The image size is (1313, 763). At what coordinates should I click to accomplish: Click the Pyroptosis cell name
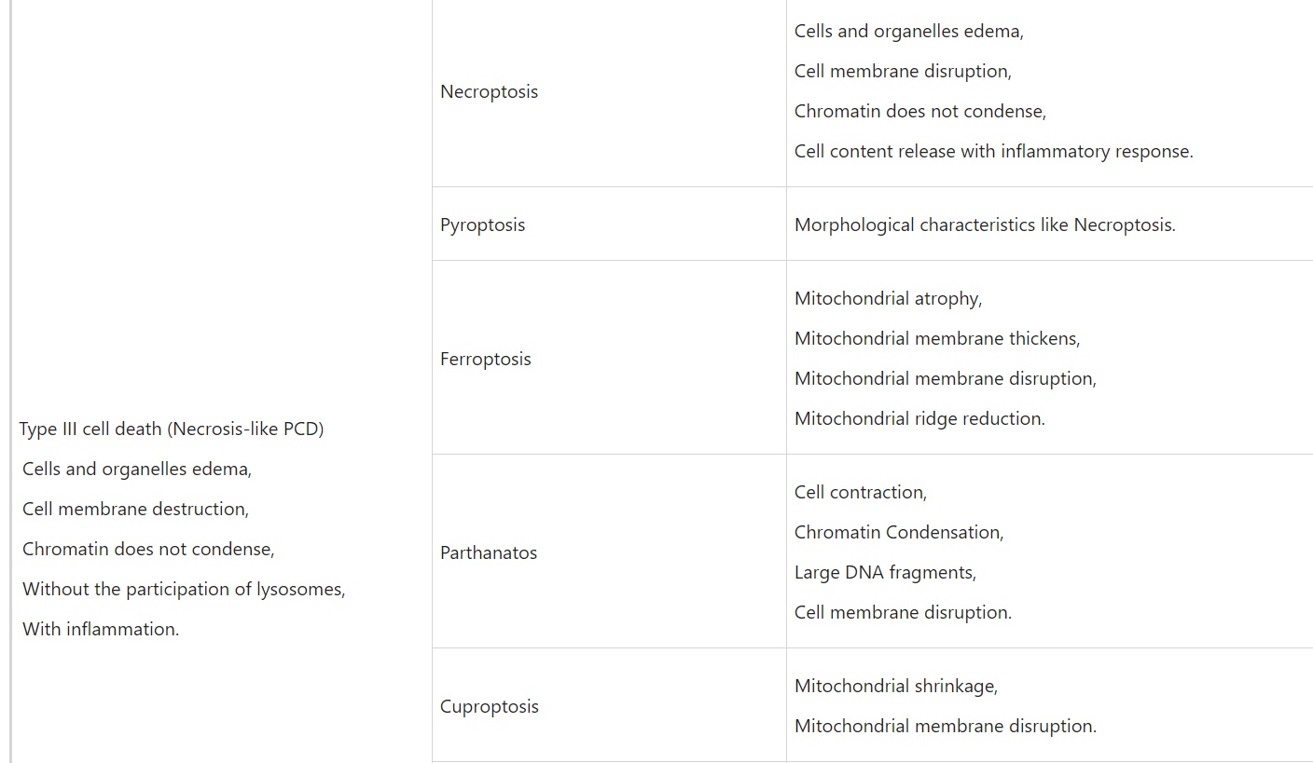482,225
